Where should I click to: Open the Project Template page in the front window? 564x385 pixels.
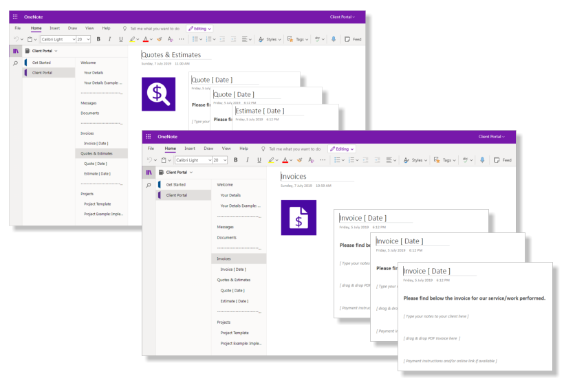pos(239,333)
